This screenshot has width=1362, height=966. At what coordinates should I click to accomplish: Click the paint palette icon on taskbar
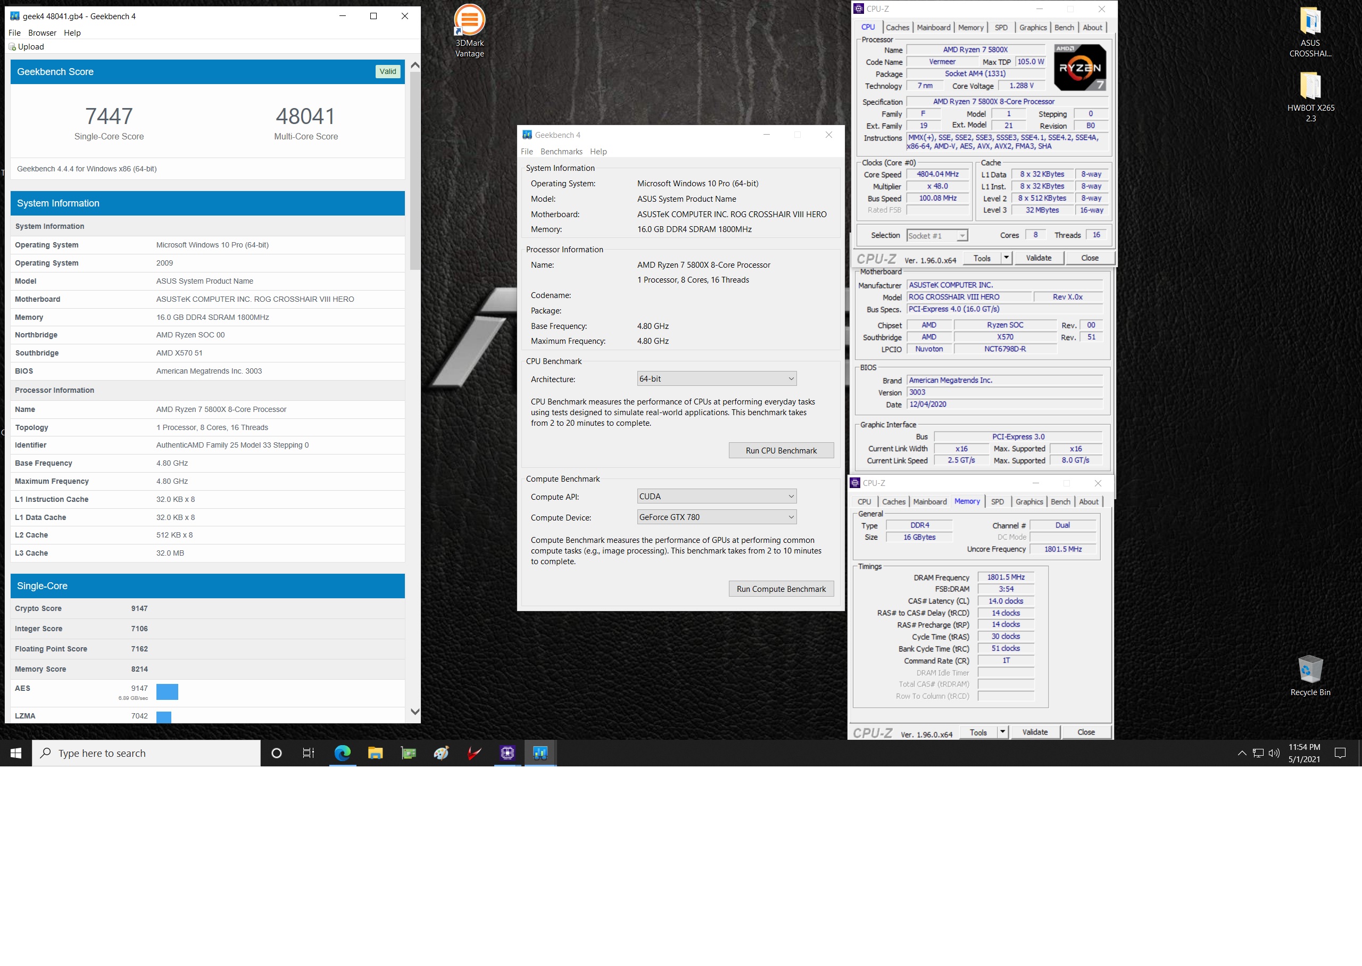(441, 753)
